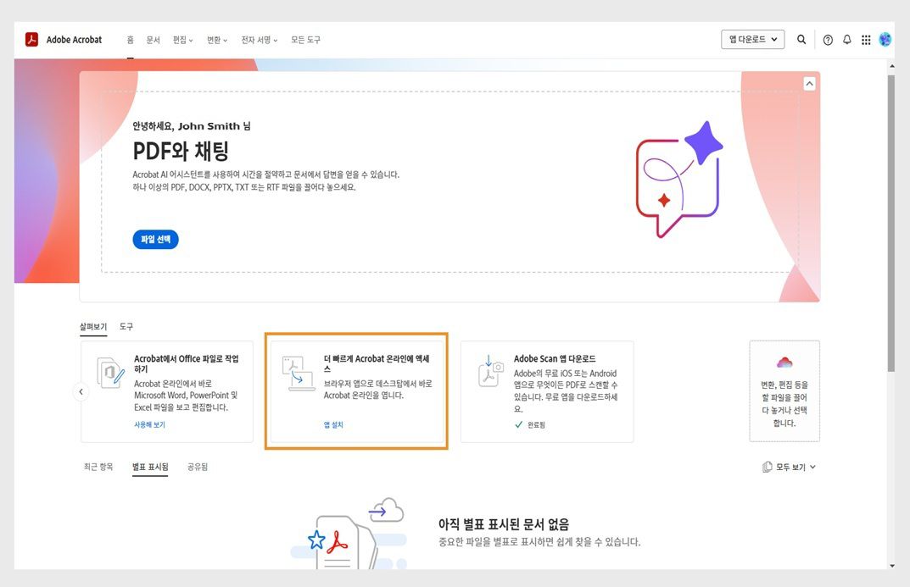Click the 파일 선택 button
This screenshot has width=910, height=587.
click(155, 239)
